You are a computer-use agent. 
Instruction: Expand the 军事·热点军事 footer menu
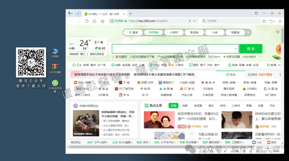coord(189,142)
